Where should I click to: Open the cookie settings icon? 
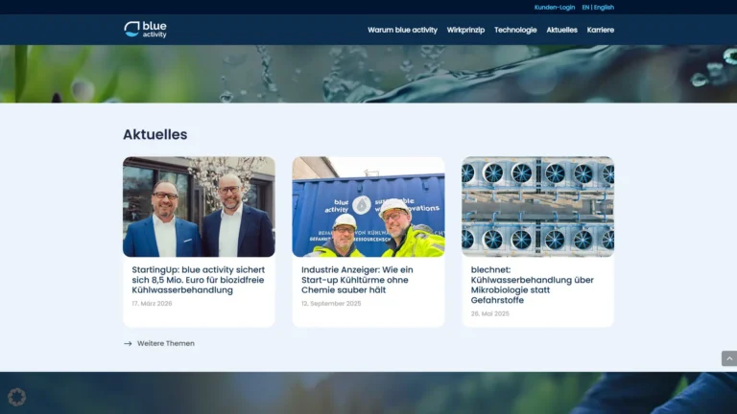17,397
